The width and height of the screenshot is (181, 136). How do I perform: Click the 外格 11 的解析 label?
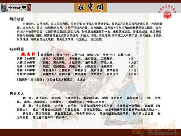coord(27,71)
